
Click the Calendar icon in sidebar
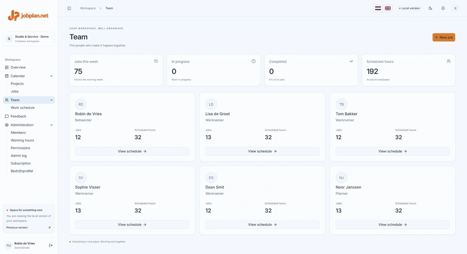(7, 76)
